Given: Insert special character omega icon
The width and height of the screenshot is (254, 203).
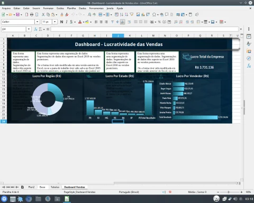Looking at the screenshot, I should 154,15.
